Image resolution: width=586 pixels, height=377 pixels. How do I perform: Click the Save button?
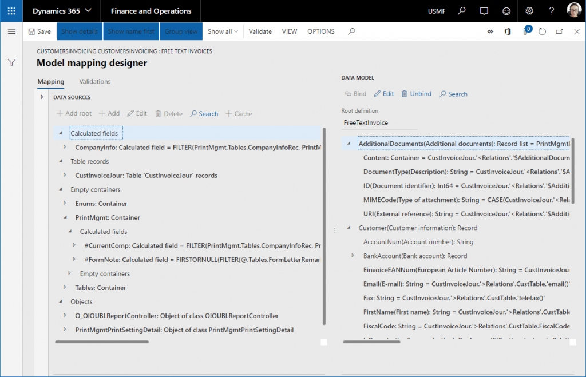39,31
